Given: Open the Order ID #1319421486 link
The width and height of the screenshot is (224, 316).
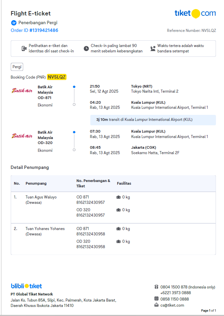Looking at the screenshot, I should (x=34, y=31).
